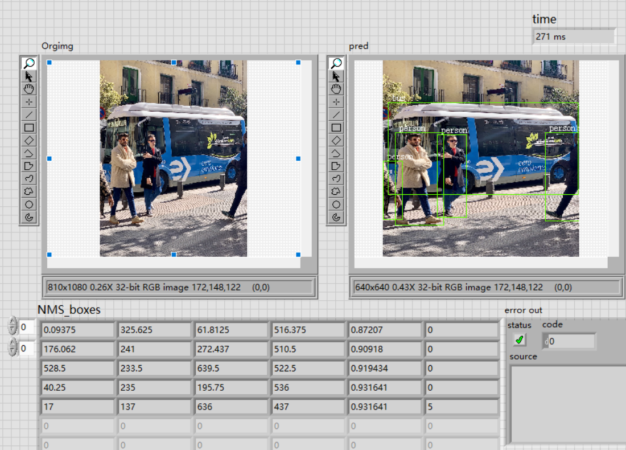Click the NMS_boxes cell 510.5
Viewport: 626px width, 450px height.
tap(308, 349)
